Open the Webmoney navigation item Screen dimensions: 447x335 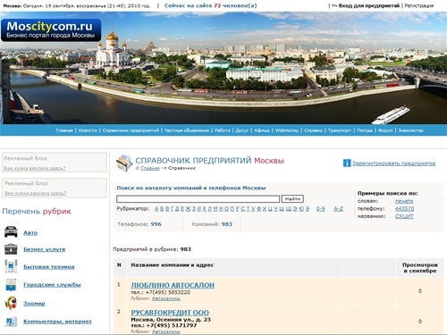coord(287,130)
